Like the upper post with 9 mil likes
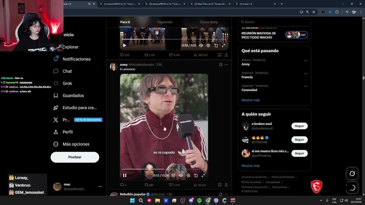 174,55
